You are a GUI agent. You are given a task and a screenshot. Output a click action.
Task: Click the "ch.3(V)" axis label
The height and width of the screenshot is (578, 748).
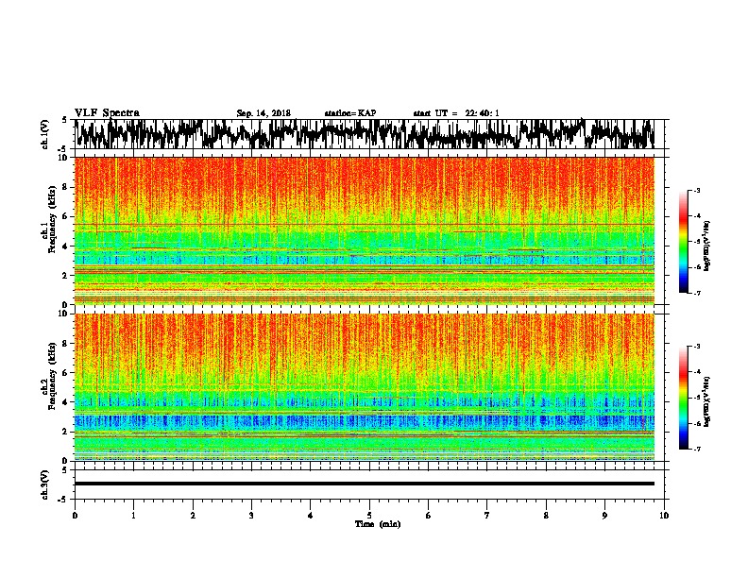(x=45, y=484)
